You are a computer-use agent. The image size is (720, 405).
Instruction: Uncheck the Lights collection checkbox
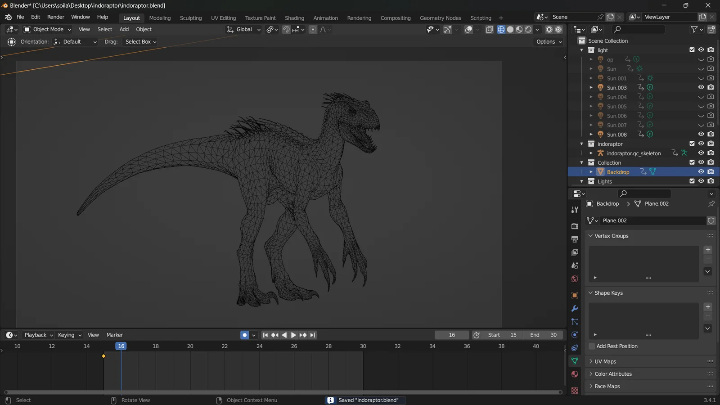tap(692, 181)
